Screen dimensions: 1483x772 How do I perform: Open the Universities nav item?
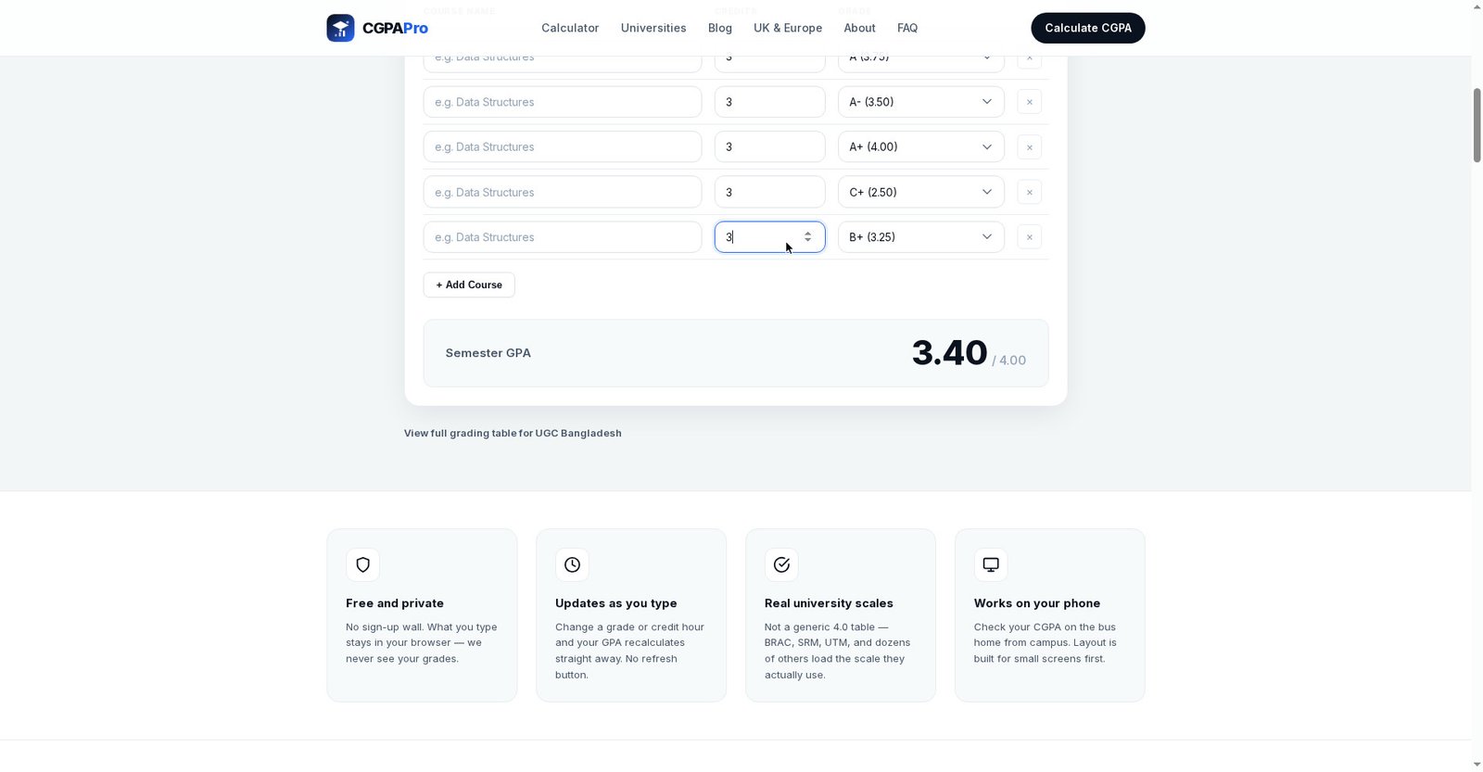point(653,28)
